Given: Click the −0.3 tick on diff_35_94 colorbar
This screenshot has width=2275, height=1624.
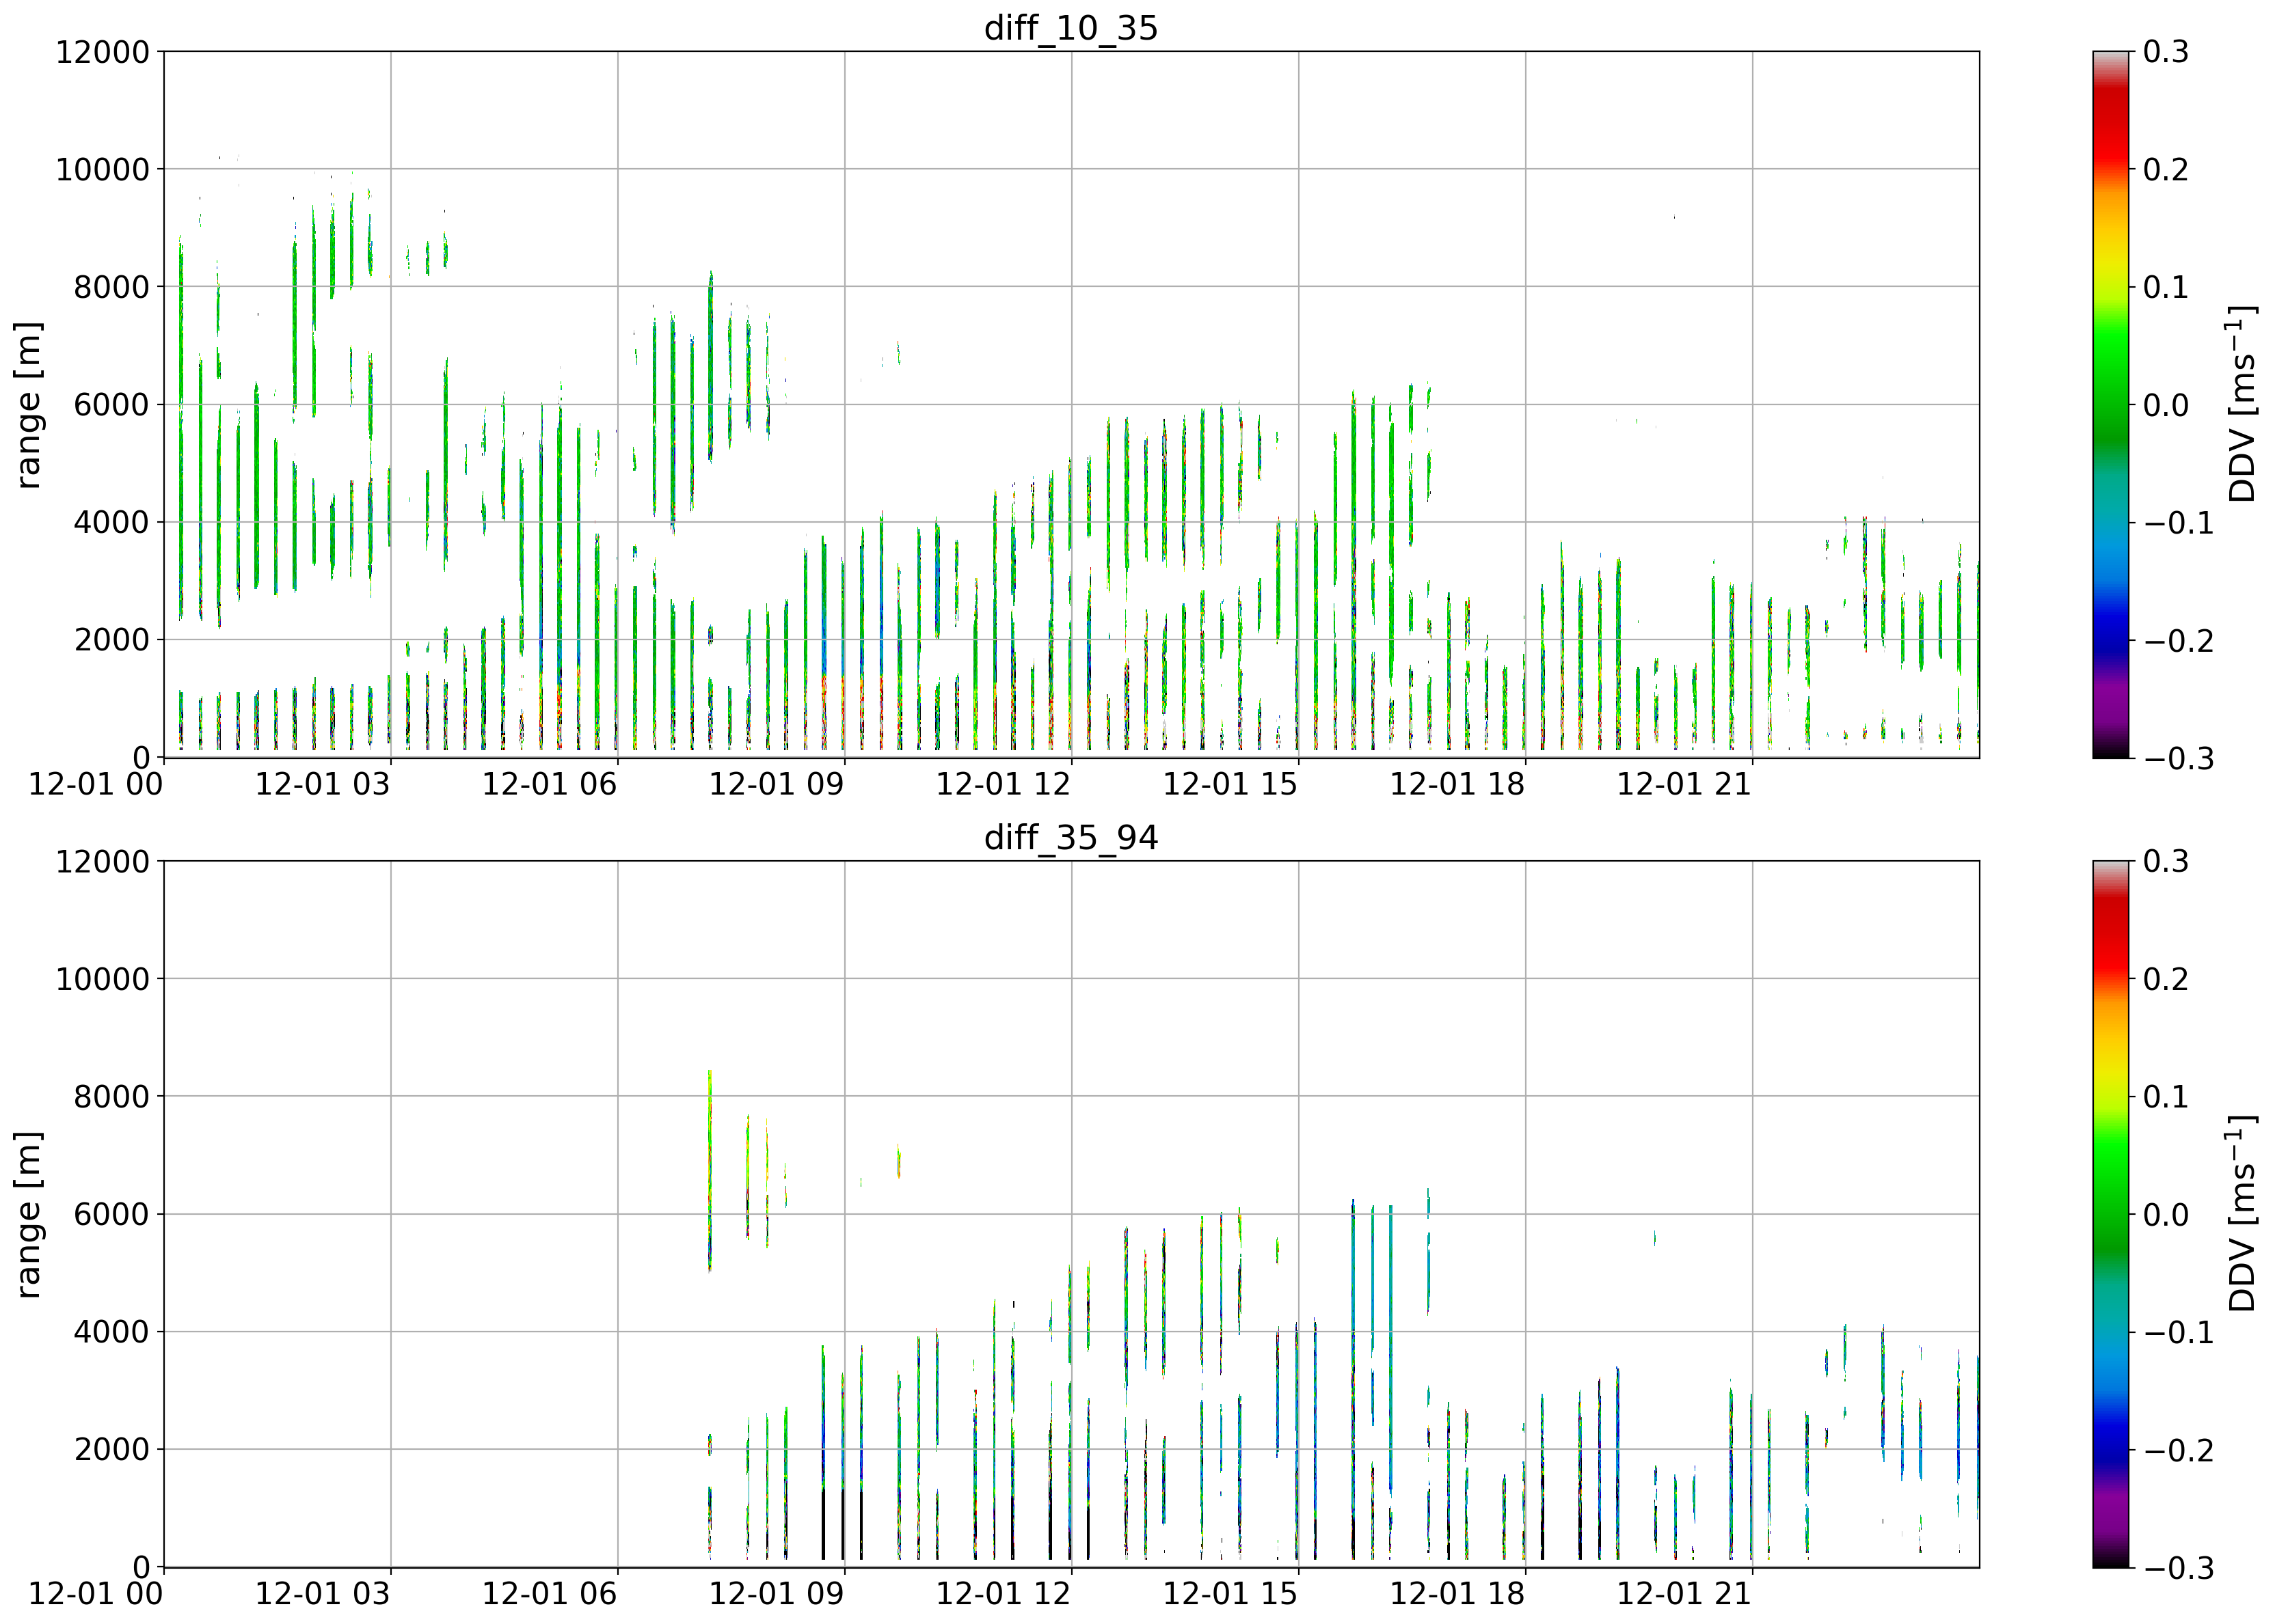Looking at the screenshot, I should pos(2178,1567).
